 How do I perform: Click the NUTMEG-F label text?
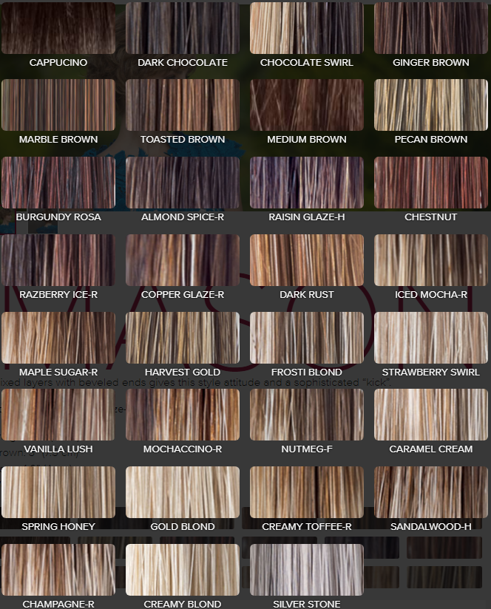307,449
